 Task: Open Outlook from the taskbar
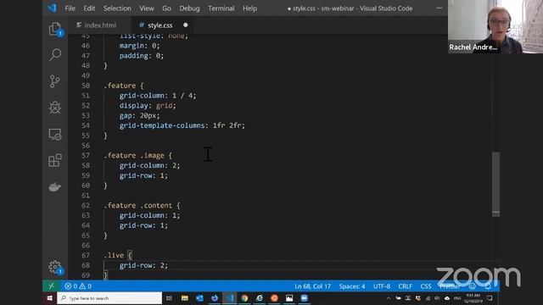pos(199,298)
